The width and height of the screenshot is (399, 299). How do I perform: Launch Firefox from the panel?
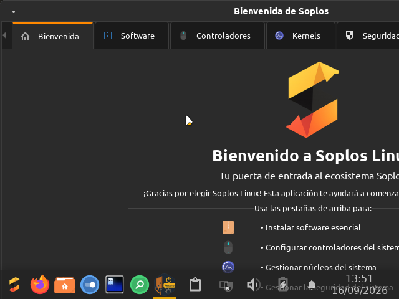(x=40, y=285)
